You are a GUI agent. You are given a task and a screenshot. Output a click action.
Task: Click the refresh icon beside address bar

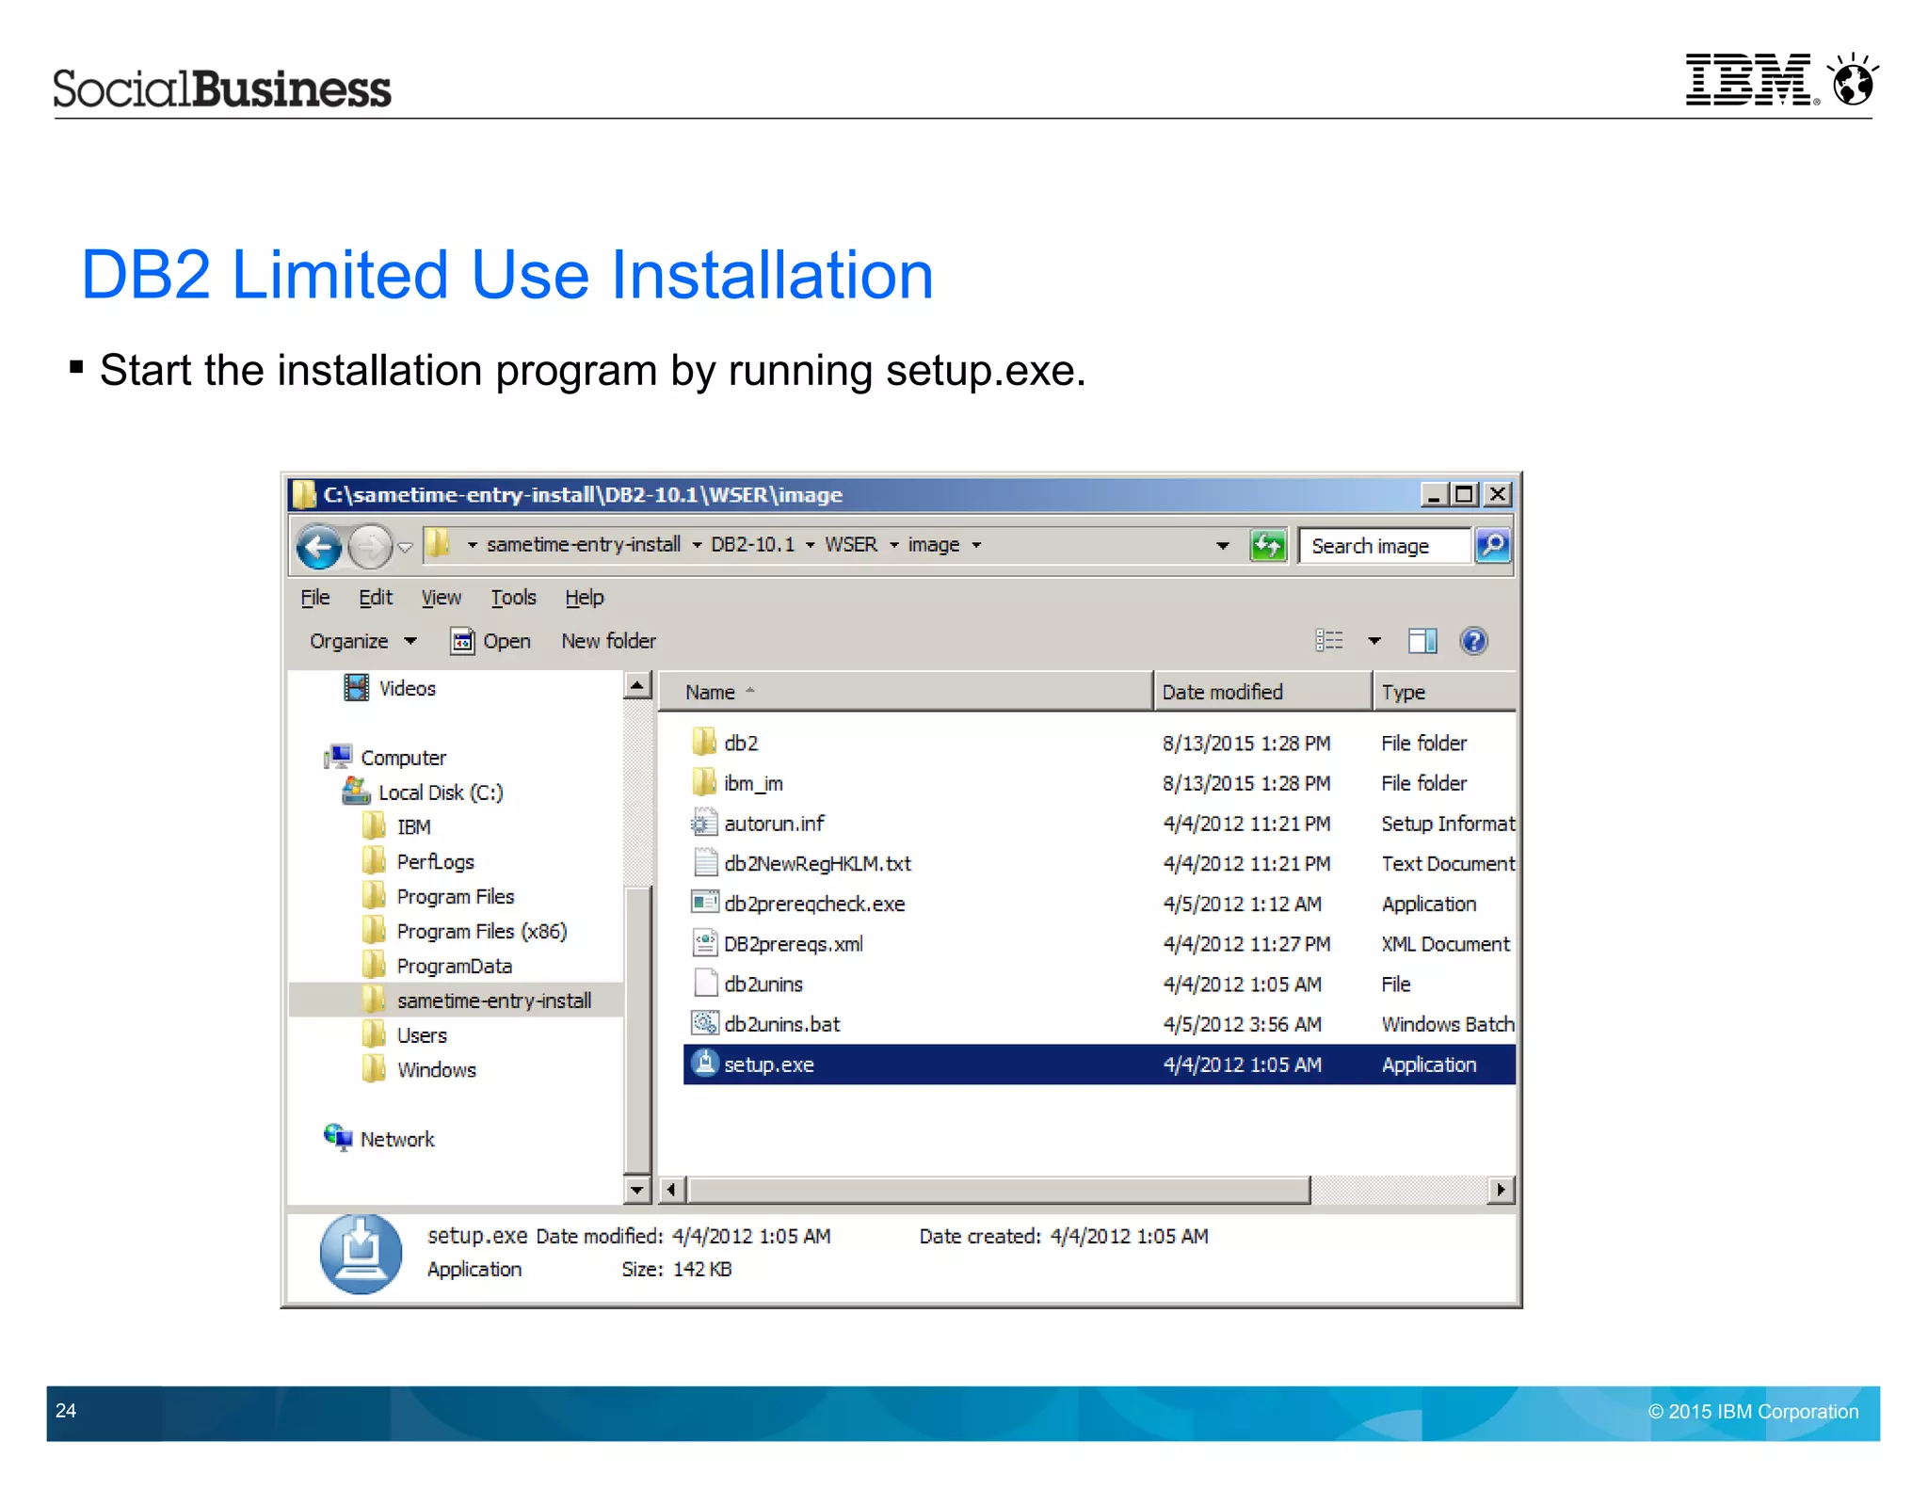pos(1267,545)
